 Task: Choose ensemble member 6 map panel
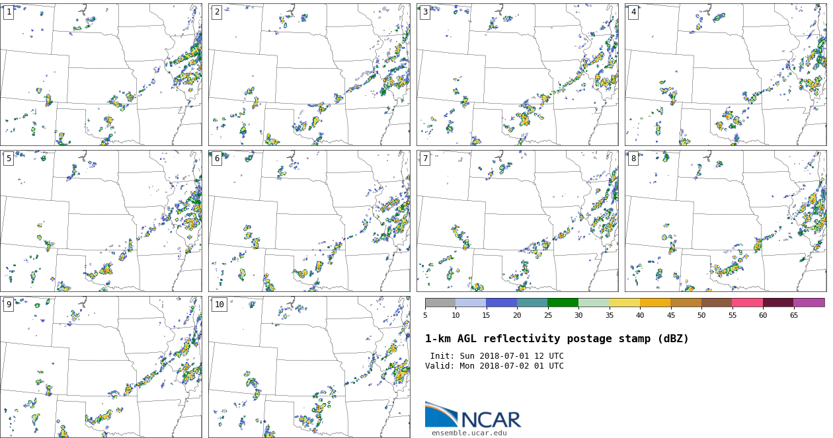coord(309,221)
